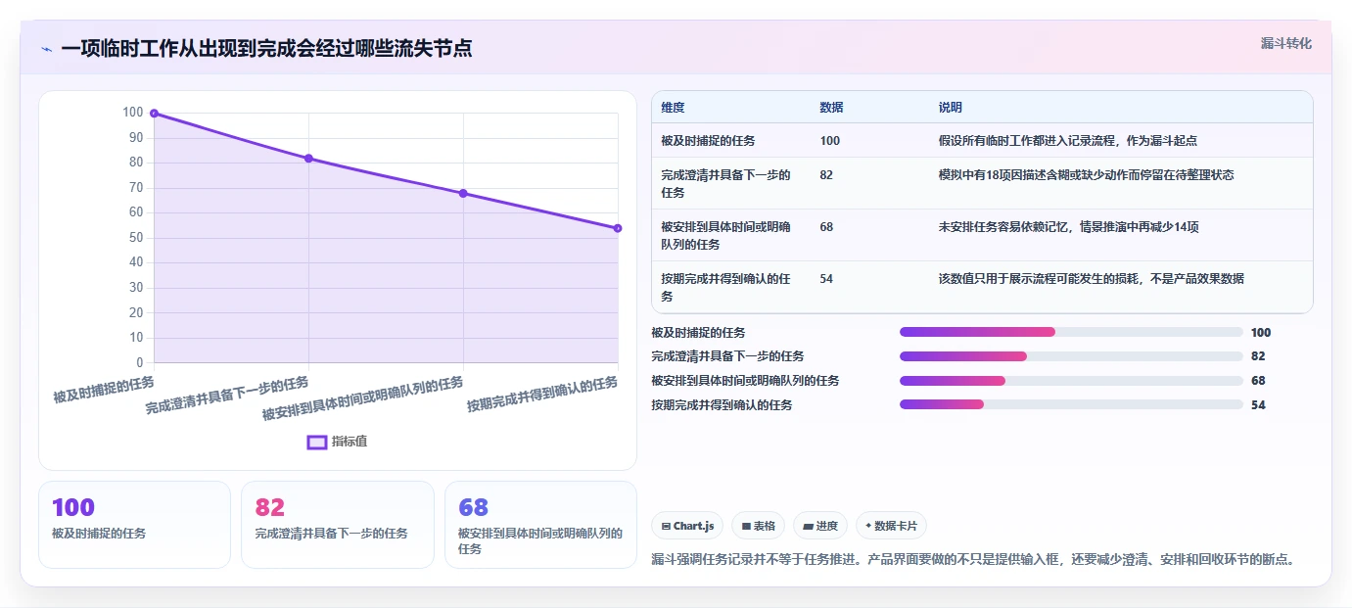Click the page title 一项临时工作从出现到完成

coord(266,48)
